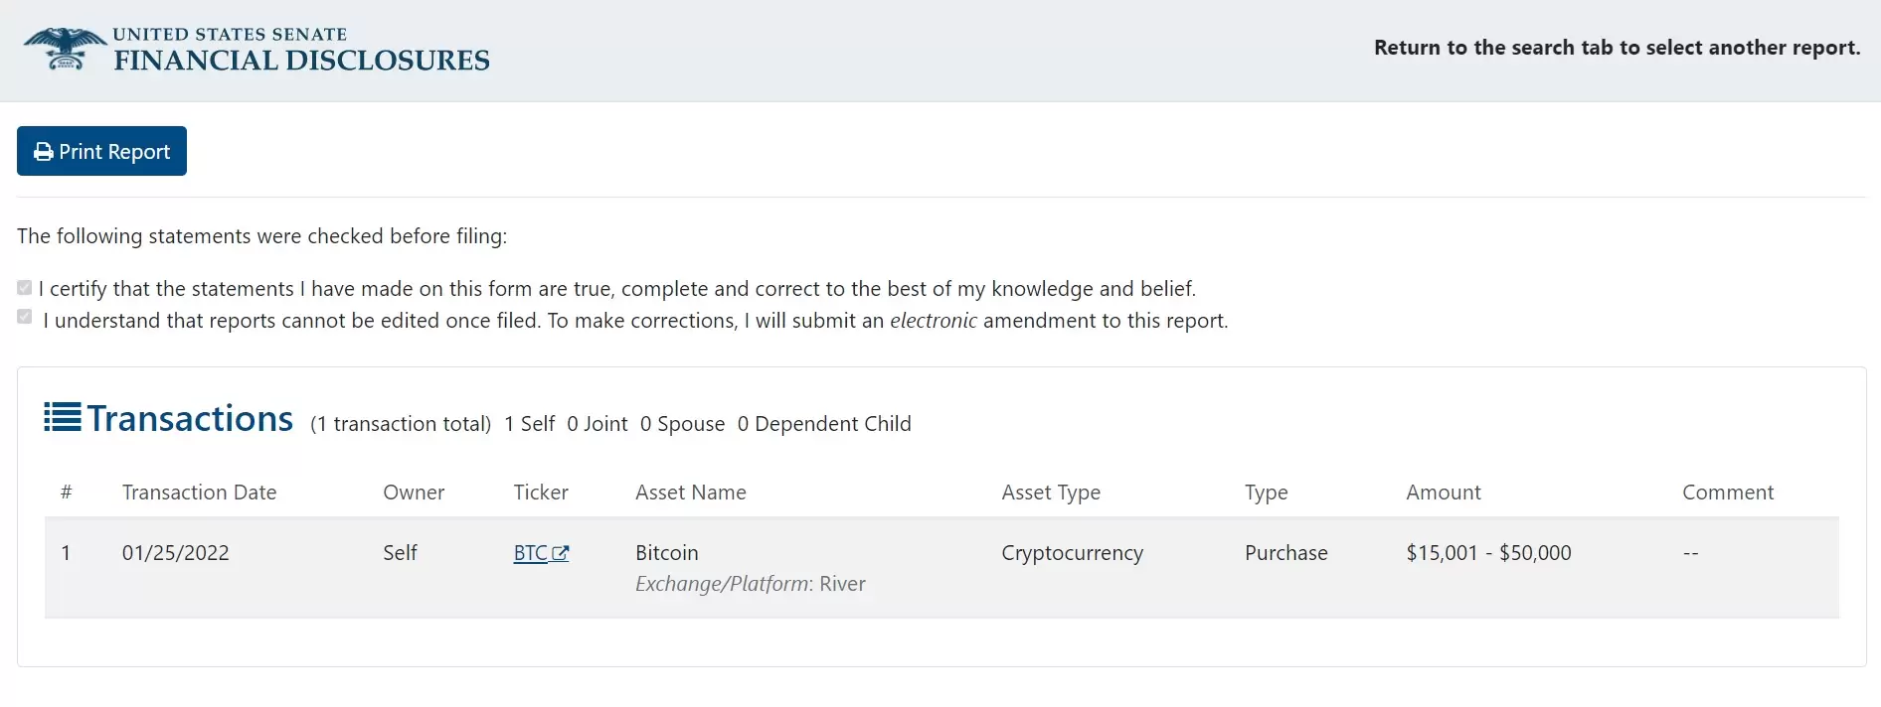Click the list icon beside Transactions heading
1881x707 pixels.
pos(63,418)
